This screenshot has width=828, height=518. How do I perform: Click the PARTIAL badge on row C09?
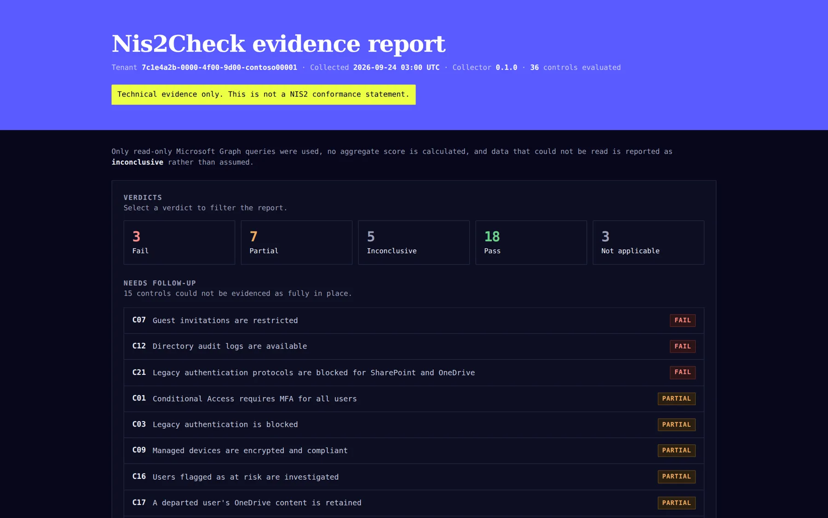coord(676,450)
